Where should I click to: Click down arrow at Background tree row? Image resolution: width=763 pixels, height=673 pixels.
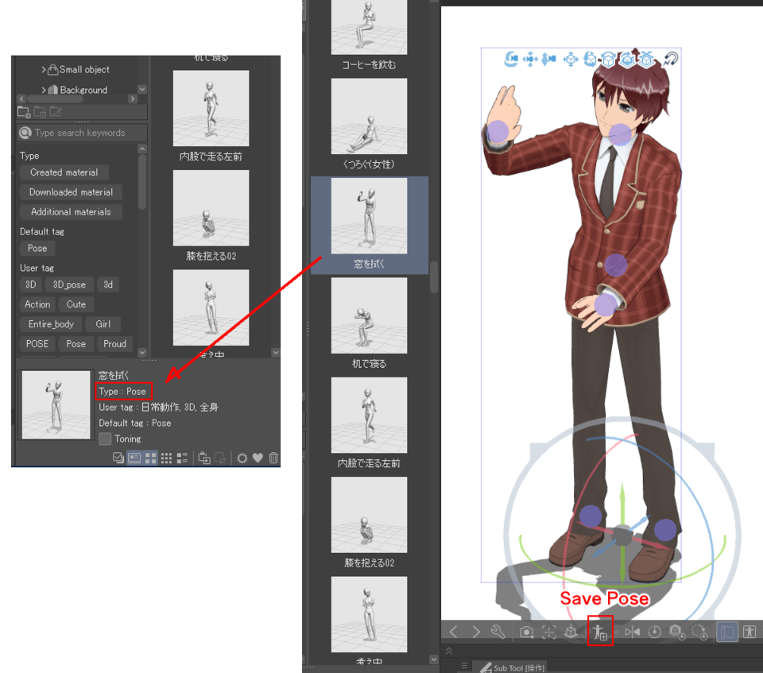(x=142, y=89)
